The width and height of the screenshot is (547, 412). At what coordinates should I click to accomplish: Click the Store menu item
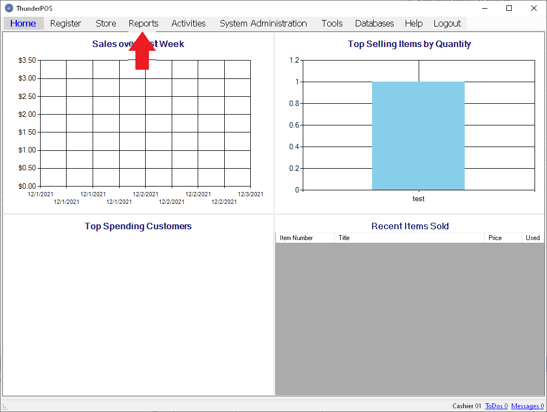[x=106, y=23]
